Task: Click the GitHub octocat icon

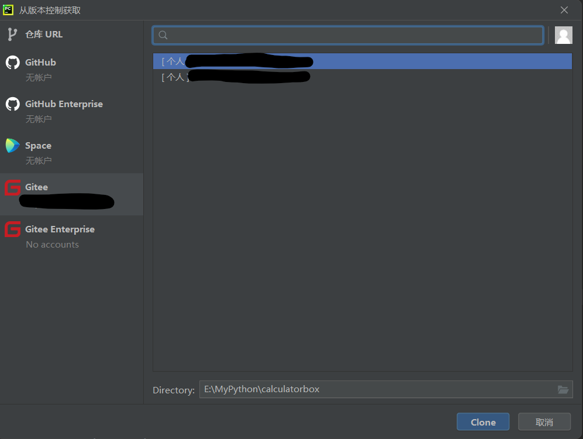Action: click(13, 63)
